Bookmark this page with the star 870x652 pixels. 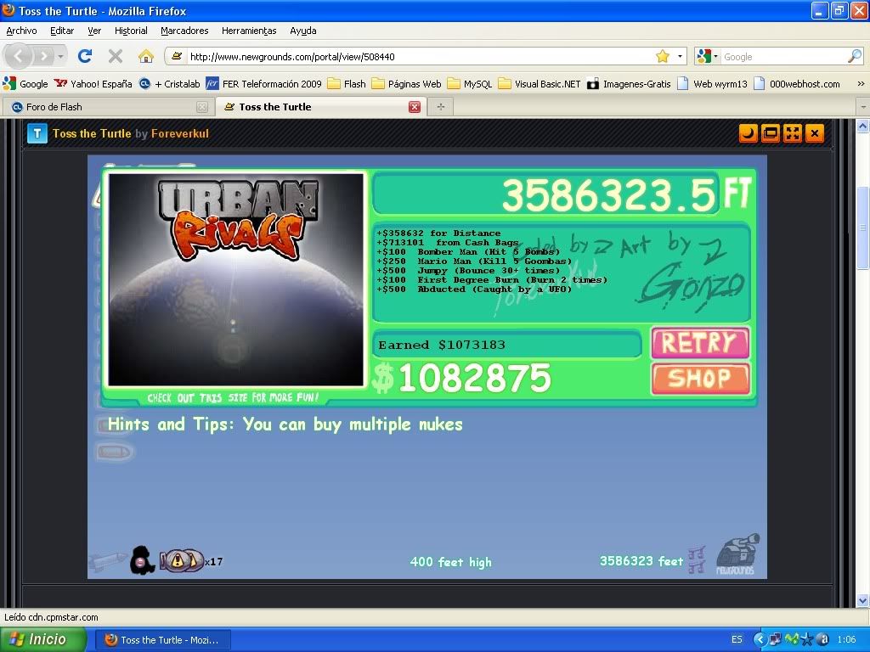[663, 56]
